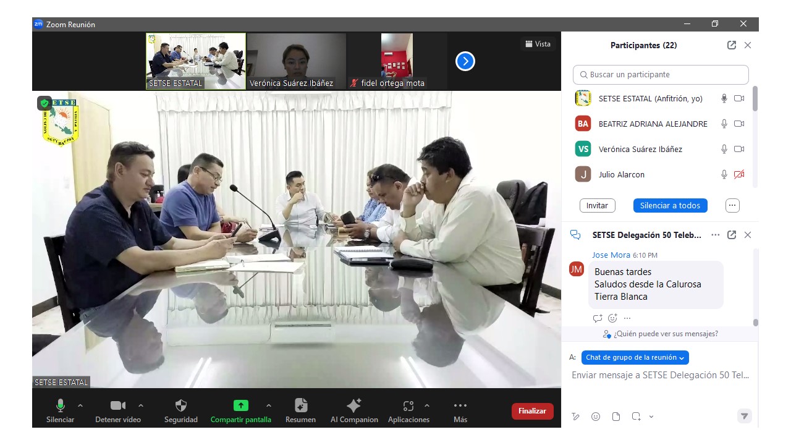Toggle Julio Alarcon's microphone
Screen dimensions: 791x445
724,175
